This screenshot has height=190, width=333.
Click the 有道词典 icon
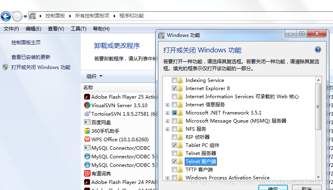pyautogui.click(x=87, y=173)
